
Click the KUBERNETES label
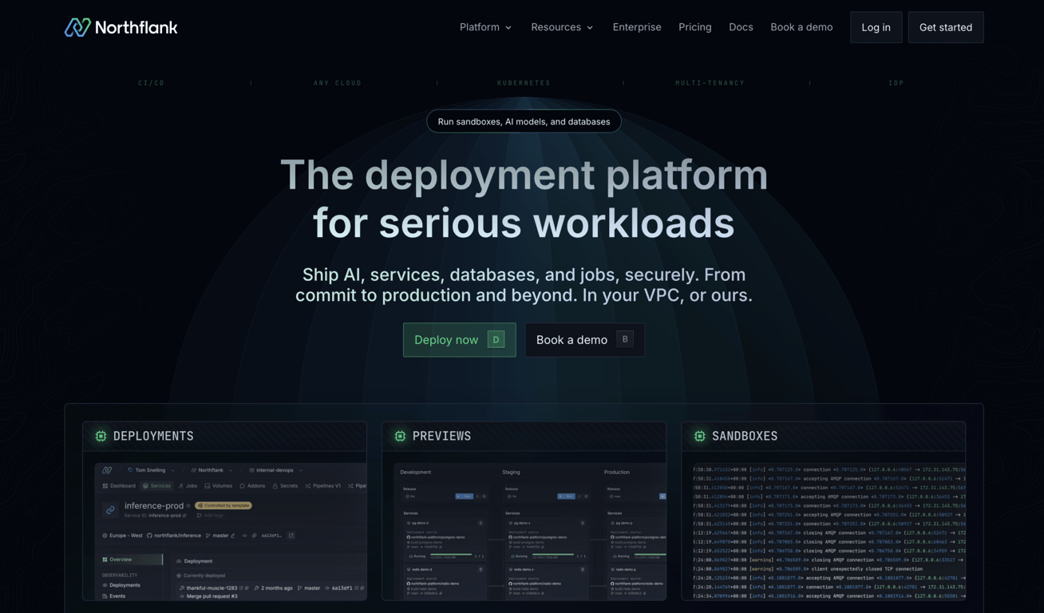pyautogui.click(x=524, y=83)
